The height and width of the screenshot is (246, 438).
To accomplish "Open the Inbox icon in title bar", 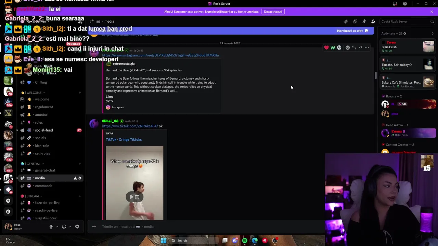I will tap(395, 4).
